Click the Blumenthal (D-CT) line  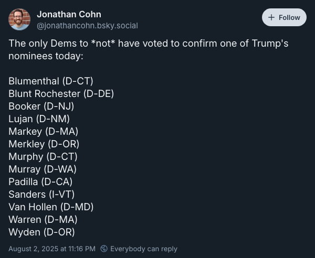pos(51,81)
